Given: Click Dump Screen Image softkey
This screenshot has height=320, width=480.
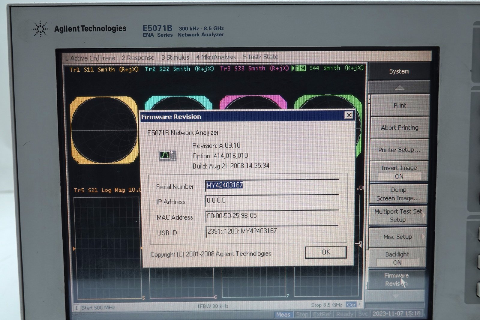Looking at the screenshot, I should [x=398, y=194].
